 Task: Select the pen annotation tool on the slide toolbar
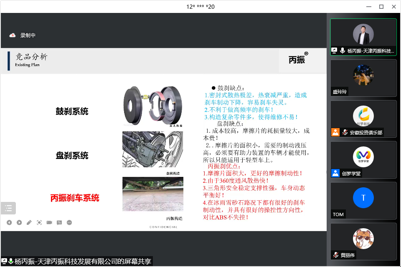pos(29,222)
